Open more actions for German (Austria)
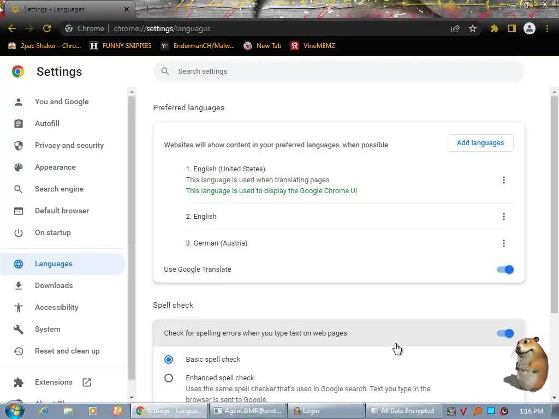This screenshot has width=559, height=419. coord(503,243)
